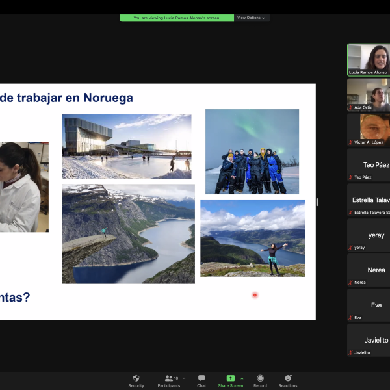Select Ada Ortiz's video tile
Screen dimensions: 390x390
(369, 95)
